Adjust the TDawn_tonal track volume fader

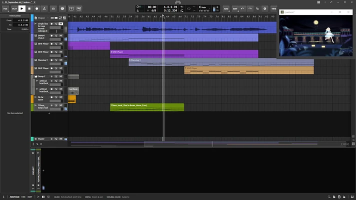pyautogui.click(x=56, y=109)
